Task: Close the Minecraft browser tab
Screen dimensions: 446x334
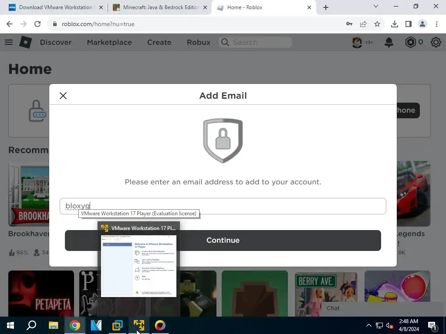Action: 205,7
